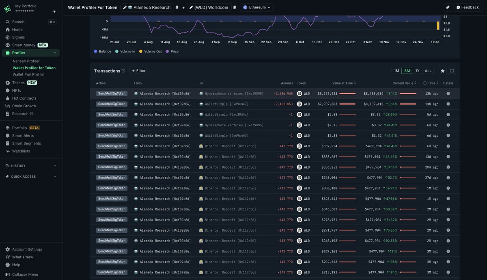Viewport: 487px width, 280px height.
Task: Open NFTs in sidebar
Action: pos(17,91)
